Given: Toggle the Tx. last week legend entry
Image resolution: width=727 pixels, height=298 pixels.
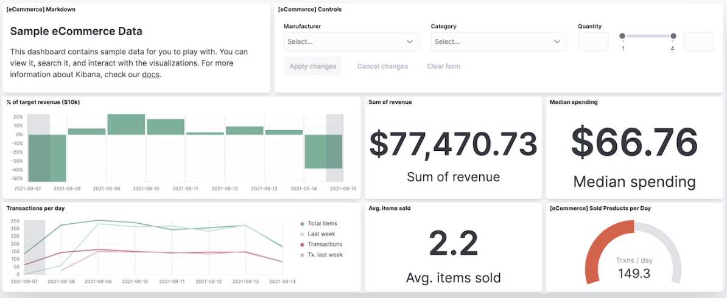Looking at the screenshot, I should pos(325,255).
